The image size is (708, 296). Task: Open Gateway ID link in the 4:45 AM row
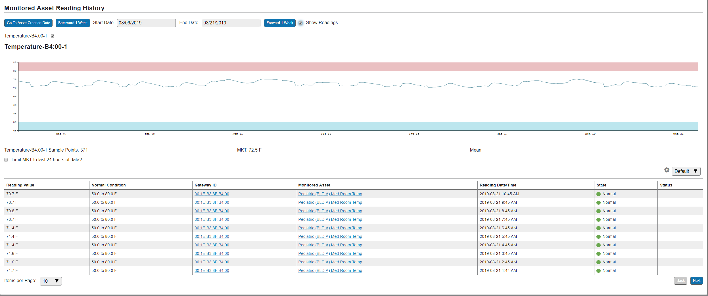tap(212, 245)
